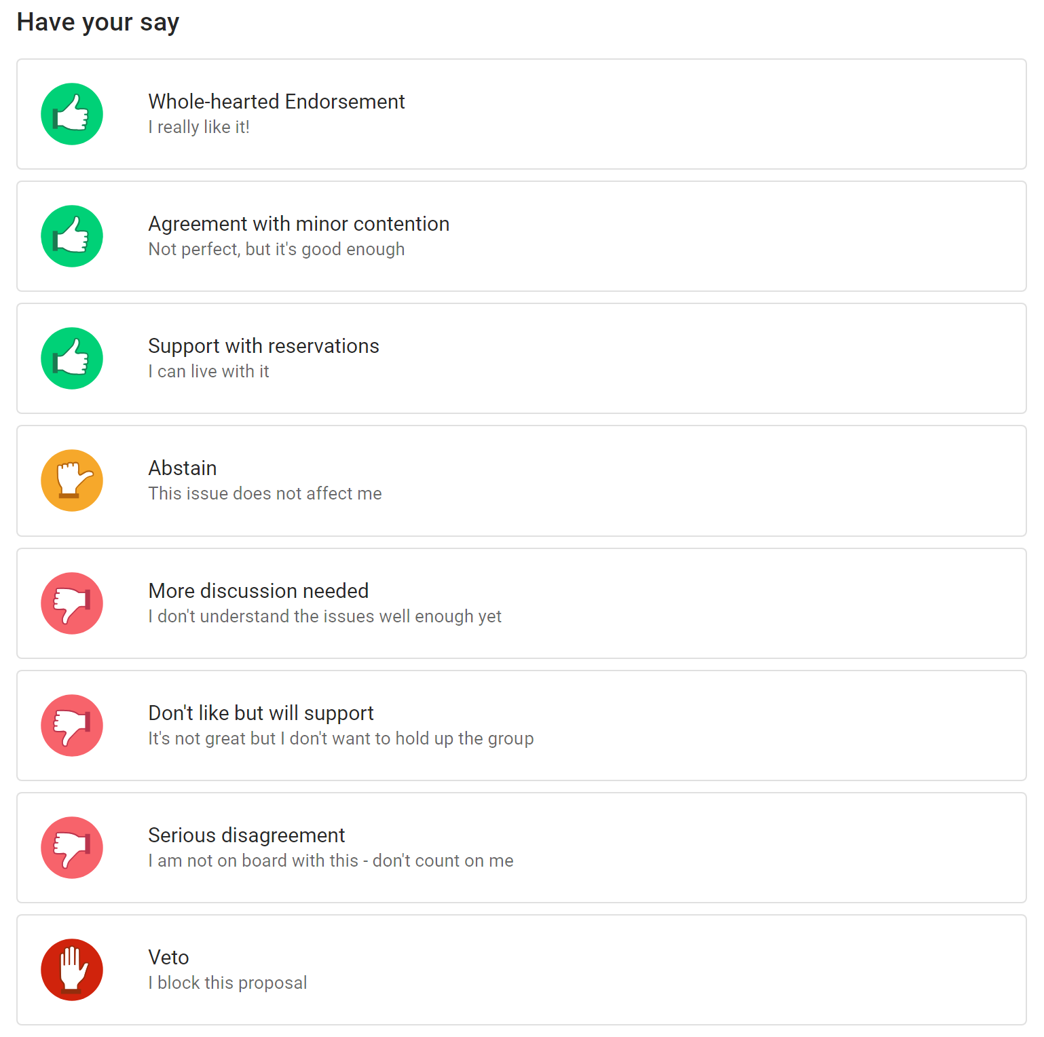Click the Support with reservations thumbs-up icon
The height and width of the screenshot is (1037, 1044).
tap(72, 358)
